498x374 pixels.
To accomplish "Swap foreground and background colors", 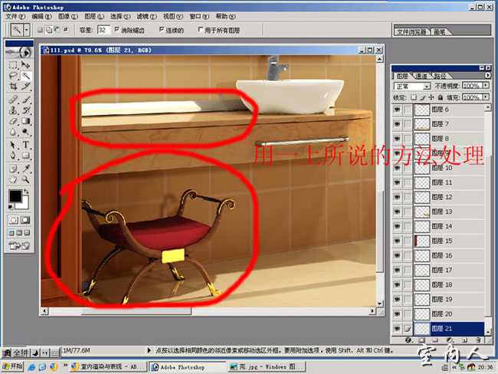I will click(27, 192).
